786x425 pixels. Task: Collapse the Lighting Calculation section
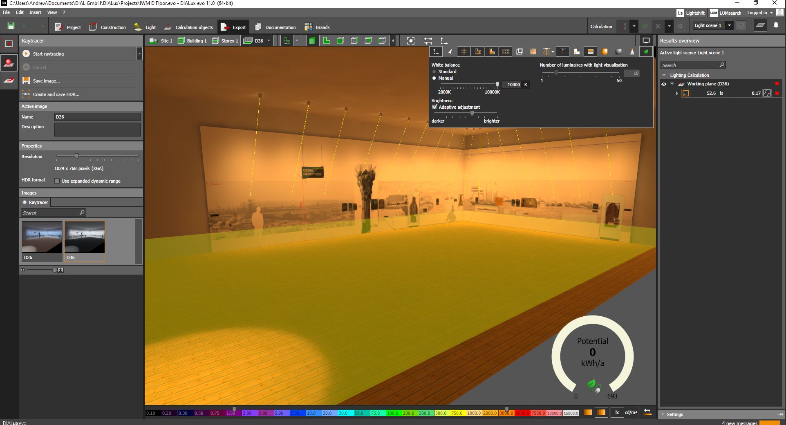point(664,75)
